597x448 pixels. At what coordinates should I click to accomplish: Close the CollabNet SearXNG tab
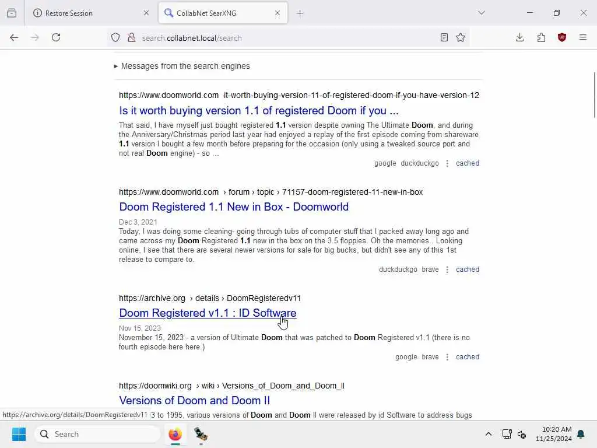tap(278, 13)
